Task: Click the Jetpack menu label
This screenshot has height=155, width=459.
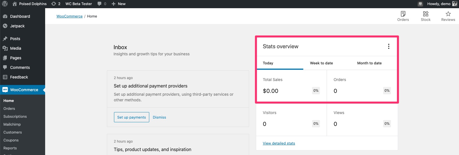Action: coord(17,26)
